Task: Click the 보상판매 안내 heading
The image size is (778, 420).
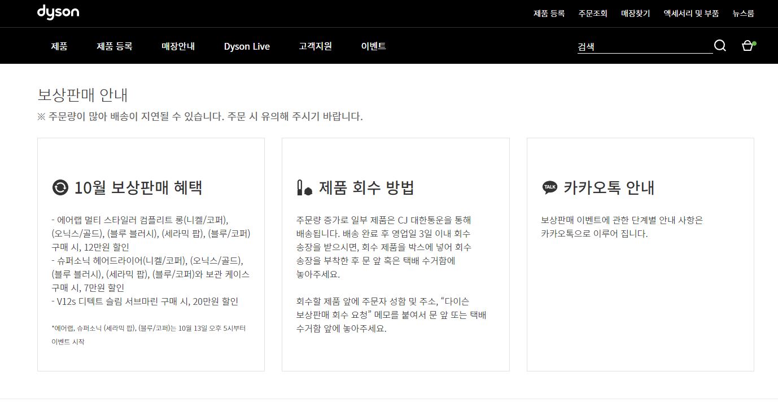Action: 83,94
